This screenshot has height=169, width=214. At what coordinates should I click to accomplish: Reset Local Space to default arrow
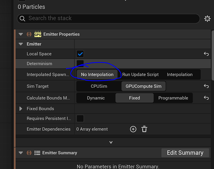[206, 54]
